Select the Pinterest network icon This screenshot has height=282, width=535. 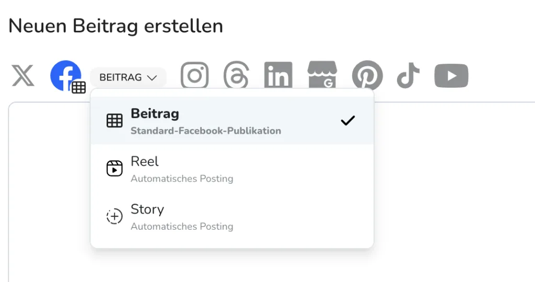tap(367, 75)
